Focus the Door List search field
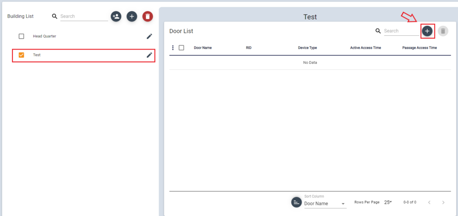Image resolution: width=458 pixels, height=216 pixels. click(x=401, y=31)
